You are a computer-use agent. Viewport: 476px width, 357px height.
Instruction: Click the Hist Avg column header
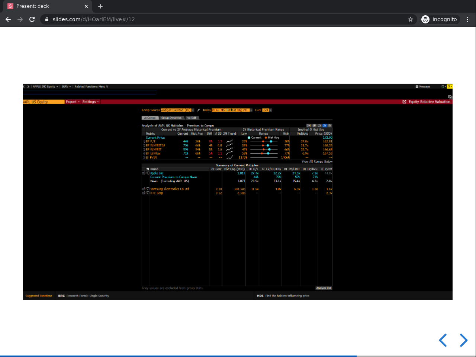[x=197, y=134]
